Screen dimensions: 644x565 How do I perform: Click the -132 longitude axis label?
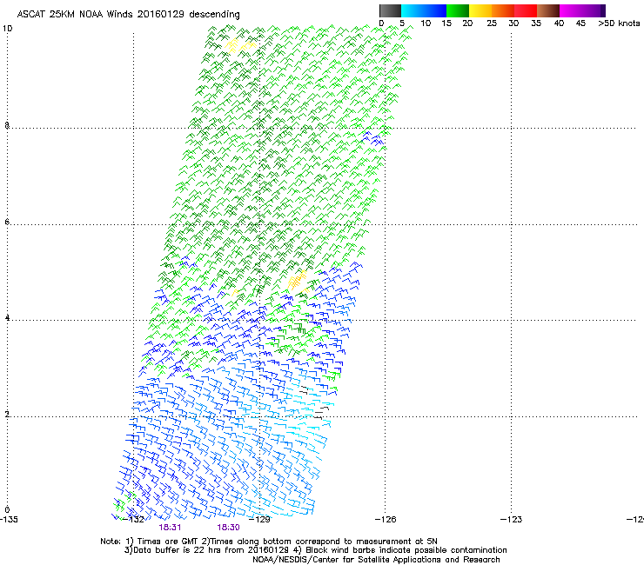pos(133,520)
